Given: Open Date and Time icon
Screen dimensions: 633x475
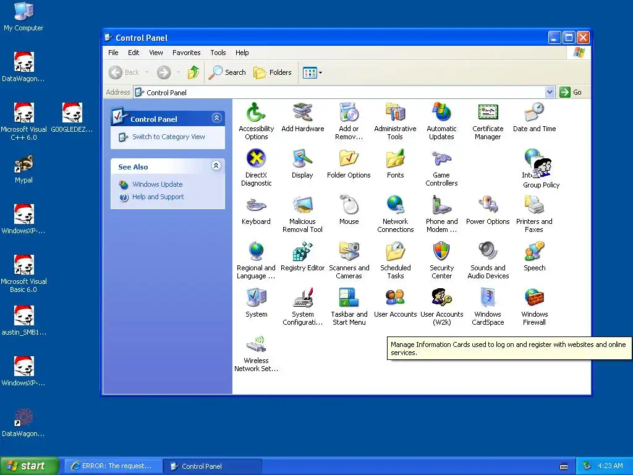Looking at the screenshot, I should click(534, 113).
